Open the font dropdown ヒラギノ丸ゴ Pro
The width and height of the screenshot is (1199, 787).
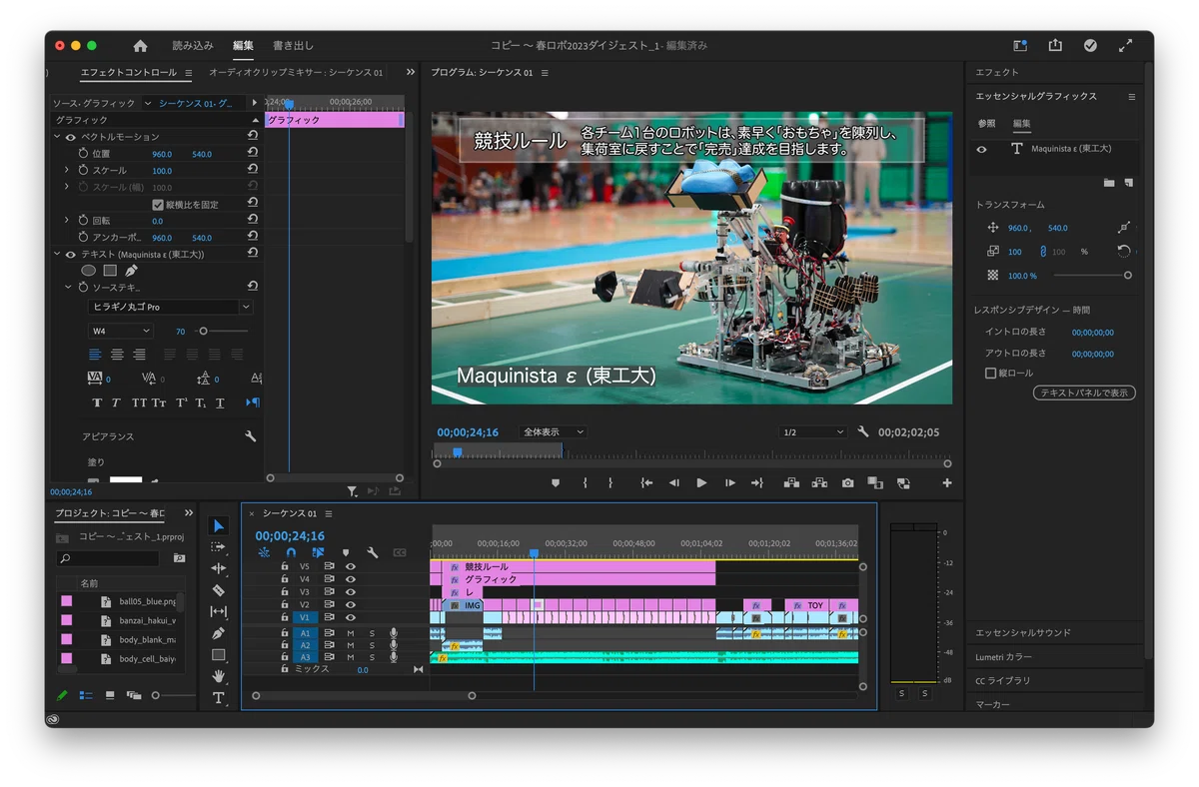(171, 307)
